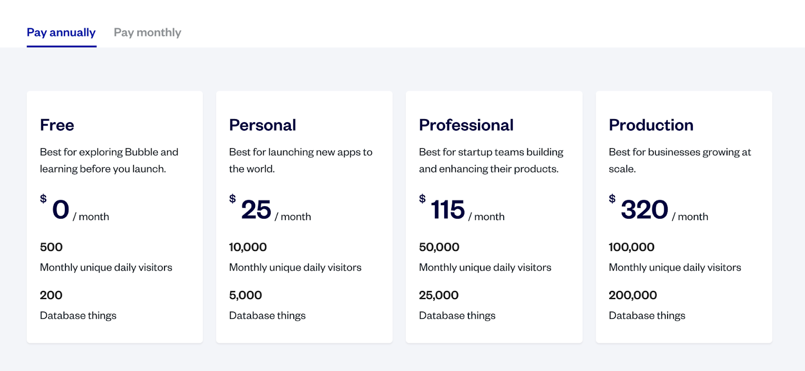Click the 'startup teams building' description text
Viewport: 805px width, 371px height.
(x=491, y=160)
